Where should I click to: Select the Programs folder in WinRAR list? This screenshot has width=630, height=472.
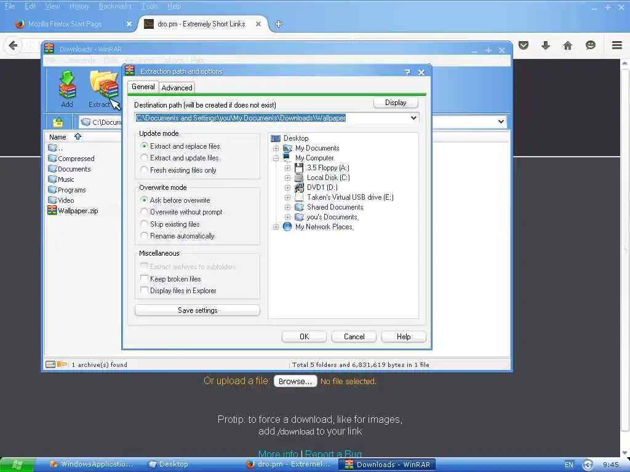coord(66,190)
